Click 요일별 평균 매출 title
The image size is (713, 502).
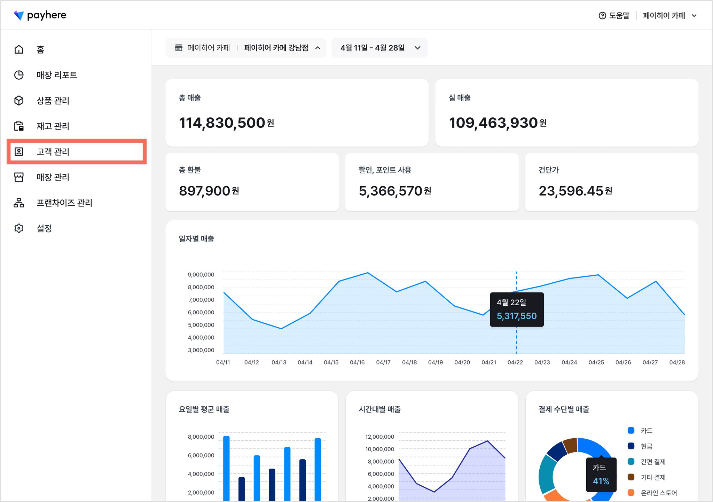click(x=204, y=409)
